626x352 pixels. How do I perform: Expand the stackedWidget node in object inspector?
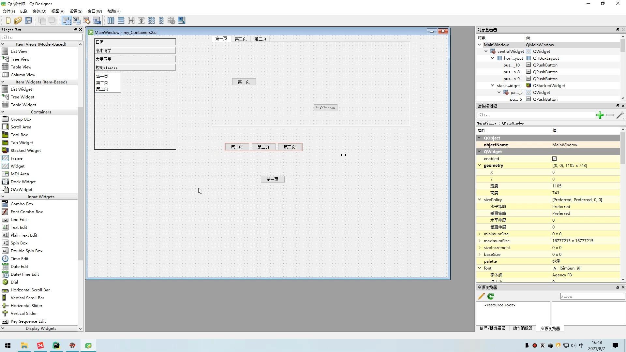pos(492,85)
